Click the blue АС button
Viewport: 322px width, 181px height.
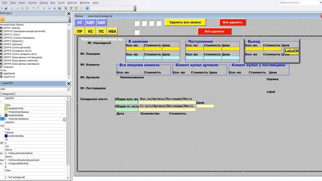coord(79,22)
